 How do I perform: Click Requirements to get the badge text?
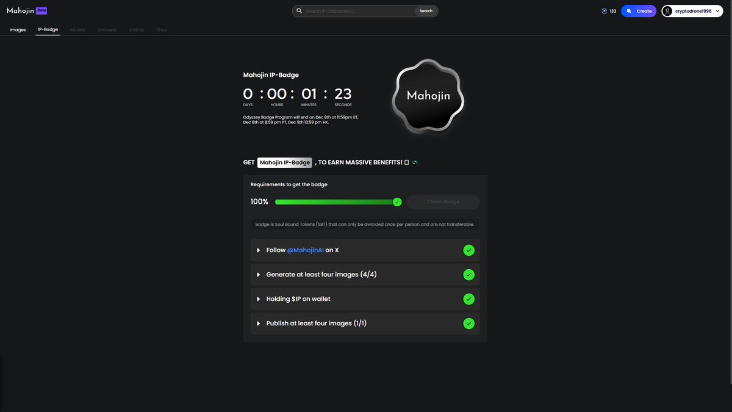(289, 184)
